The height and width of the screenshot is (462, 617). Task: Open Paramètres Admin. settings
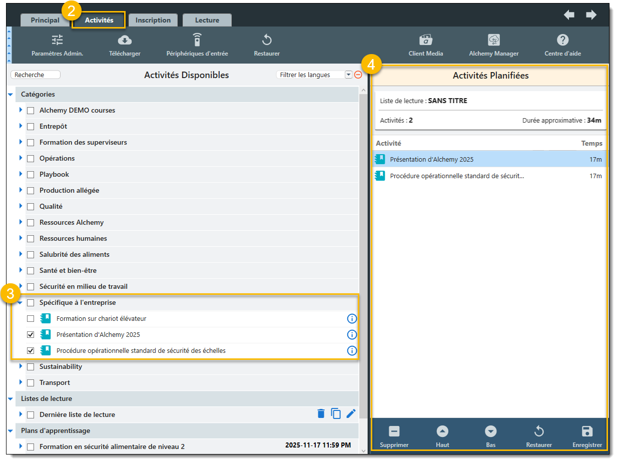[57, 41]
